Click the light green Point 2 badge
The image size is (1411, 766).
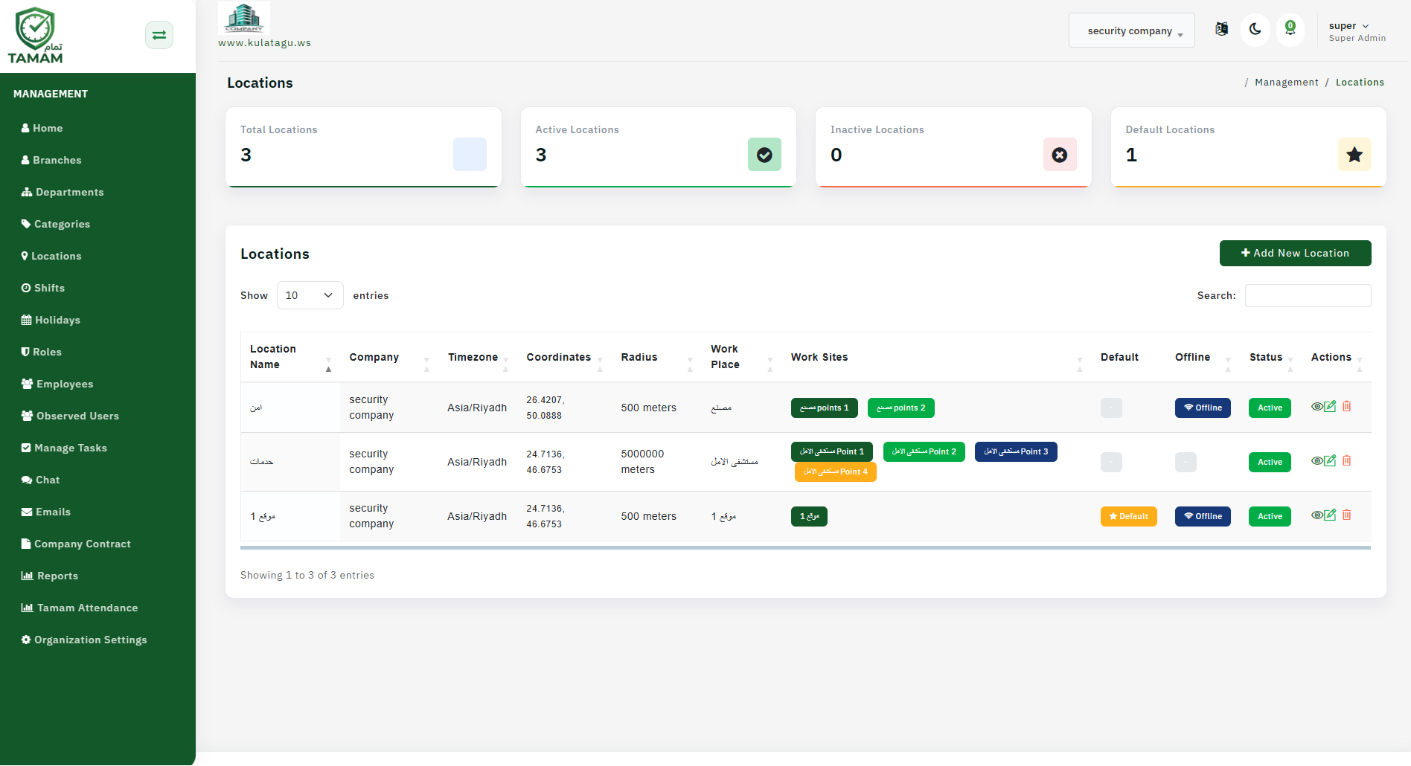tap(924, 451)
